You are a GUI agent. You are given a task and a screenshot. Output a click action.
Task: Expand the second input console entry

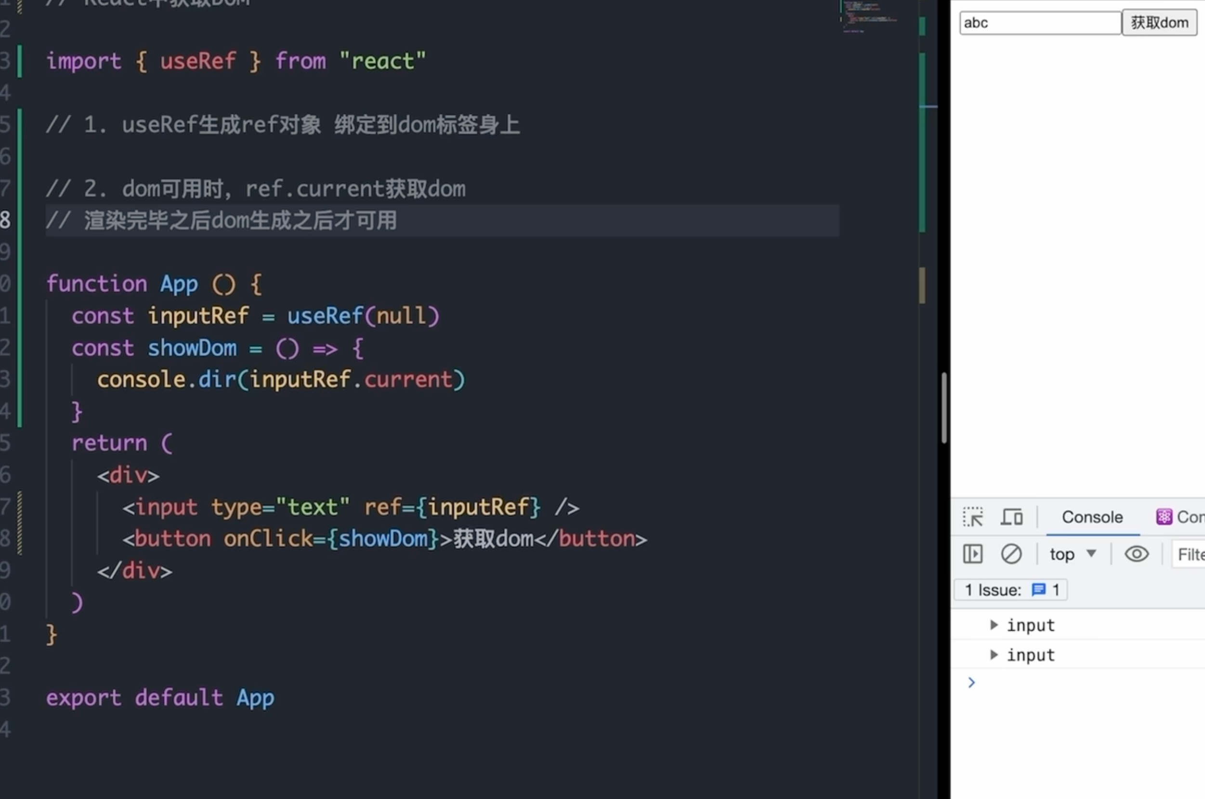(994, 655)
